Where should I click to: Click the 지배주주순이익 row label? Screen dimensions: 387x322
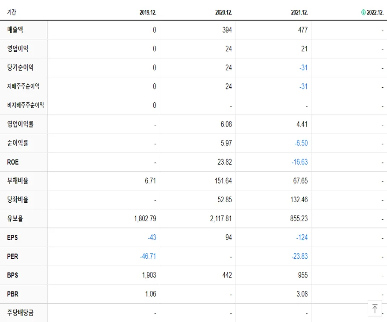(23, 86)
